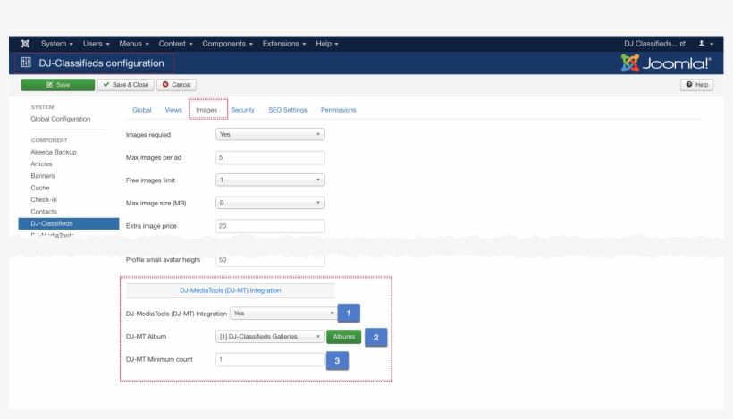Open the Extensions menu

[284, 44]
